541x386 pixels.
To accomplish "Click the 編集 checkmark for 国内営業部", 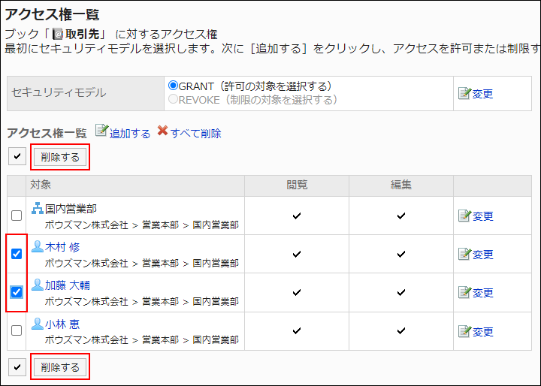I will [x=401, y=216].
